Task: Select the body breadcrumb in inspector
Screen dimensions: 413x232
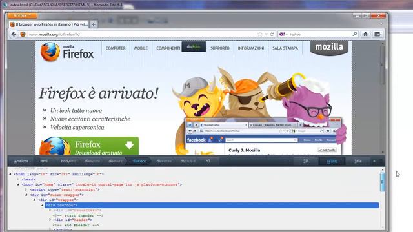Action: coord(68,161)
